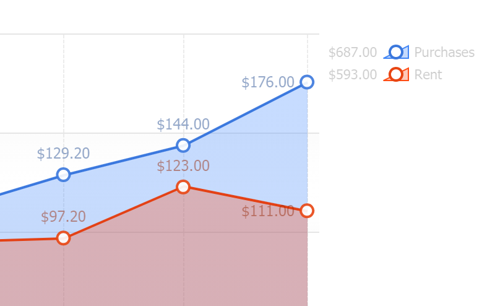The image size is (495, 306).
Task: Click the $687.00 Purchases total in legend
Action: [x=353, y=53]
